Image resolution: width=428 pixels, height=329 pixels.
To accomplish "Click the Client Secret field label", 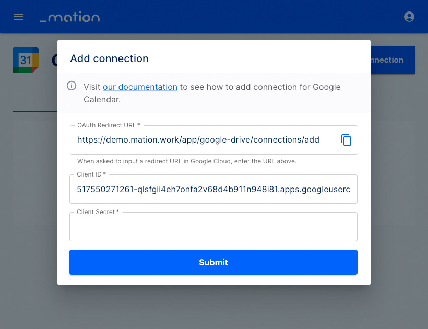I will pos(98,212).
